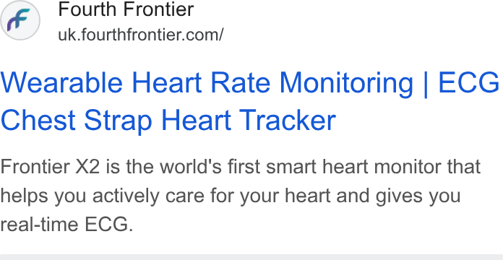The width and height of the screenshot is (503, 260).
Task: Click the word Fourth in the site name
Action: point(88,9)
